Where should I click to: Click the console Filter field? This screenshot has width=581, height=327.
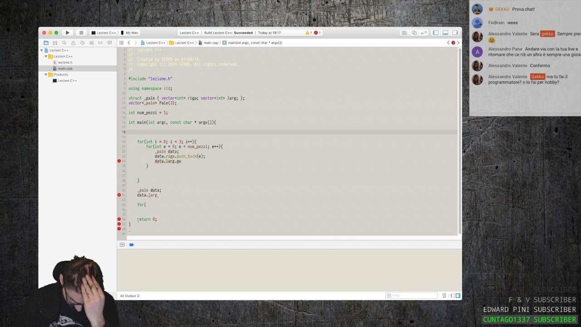[411, 296]
